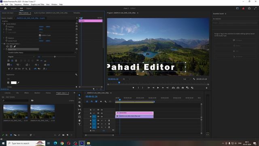Toggle eye output of the title clip's track
259x146 pixels.
(102, 113)
